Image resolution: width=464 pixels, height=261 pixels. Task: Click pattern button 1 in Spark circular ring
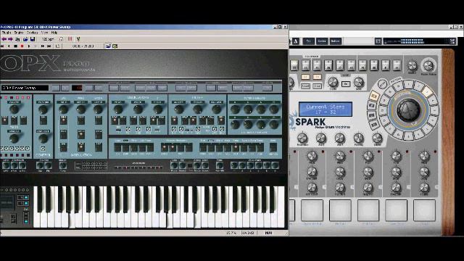[x=408, y=85]
